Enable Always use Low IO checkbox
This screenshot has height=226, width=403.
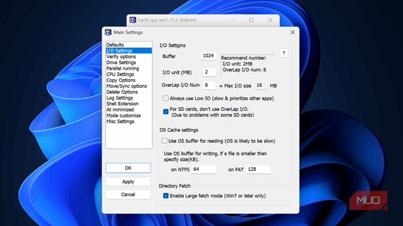(x=166, y=98)
